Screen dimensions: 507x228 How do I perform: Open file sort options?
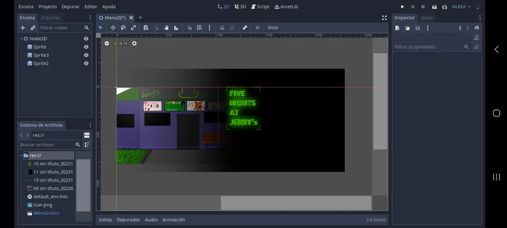(x=87, y=145)
